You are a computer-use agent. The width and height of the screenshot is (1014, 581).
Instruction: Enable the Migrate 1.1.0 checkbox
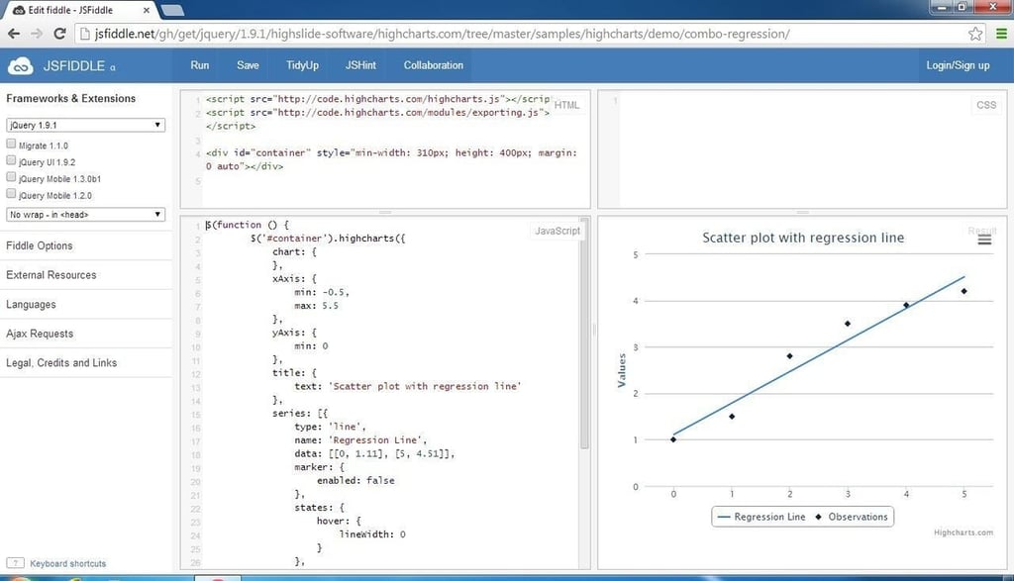click(x=11, y=144)
